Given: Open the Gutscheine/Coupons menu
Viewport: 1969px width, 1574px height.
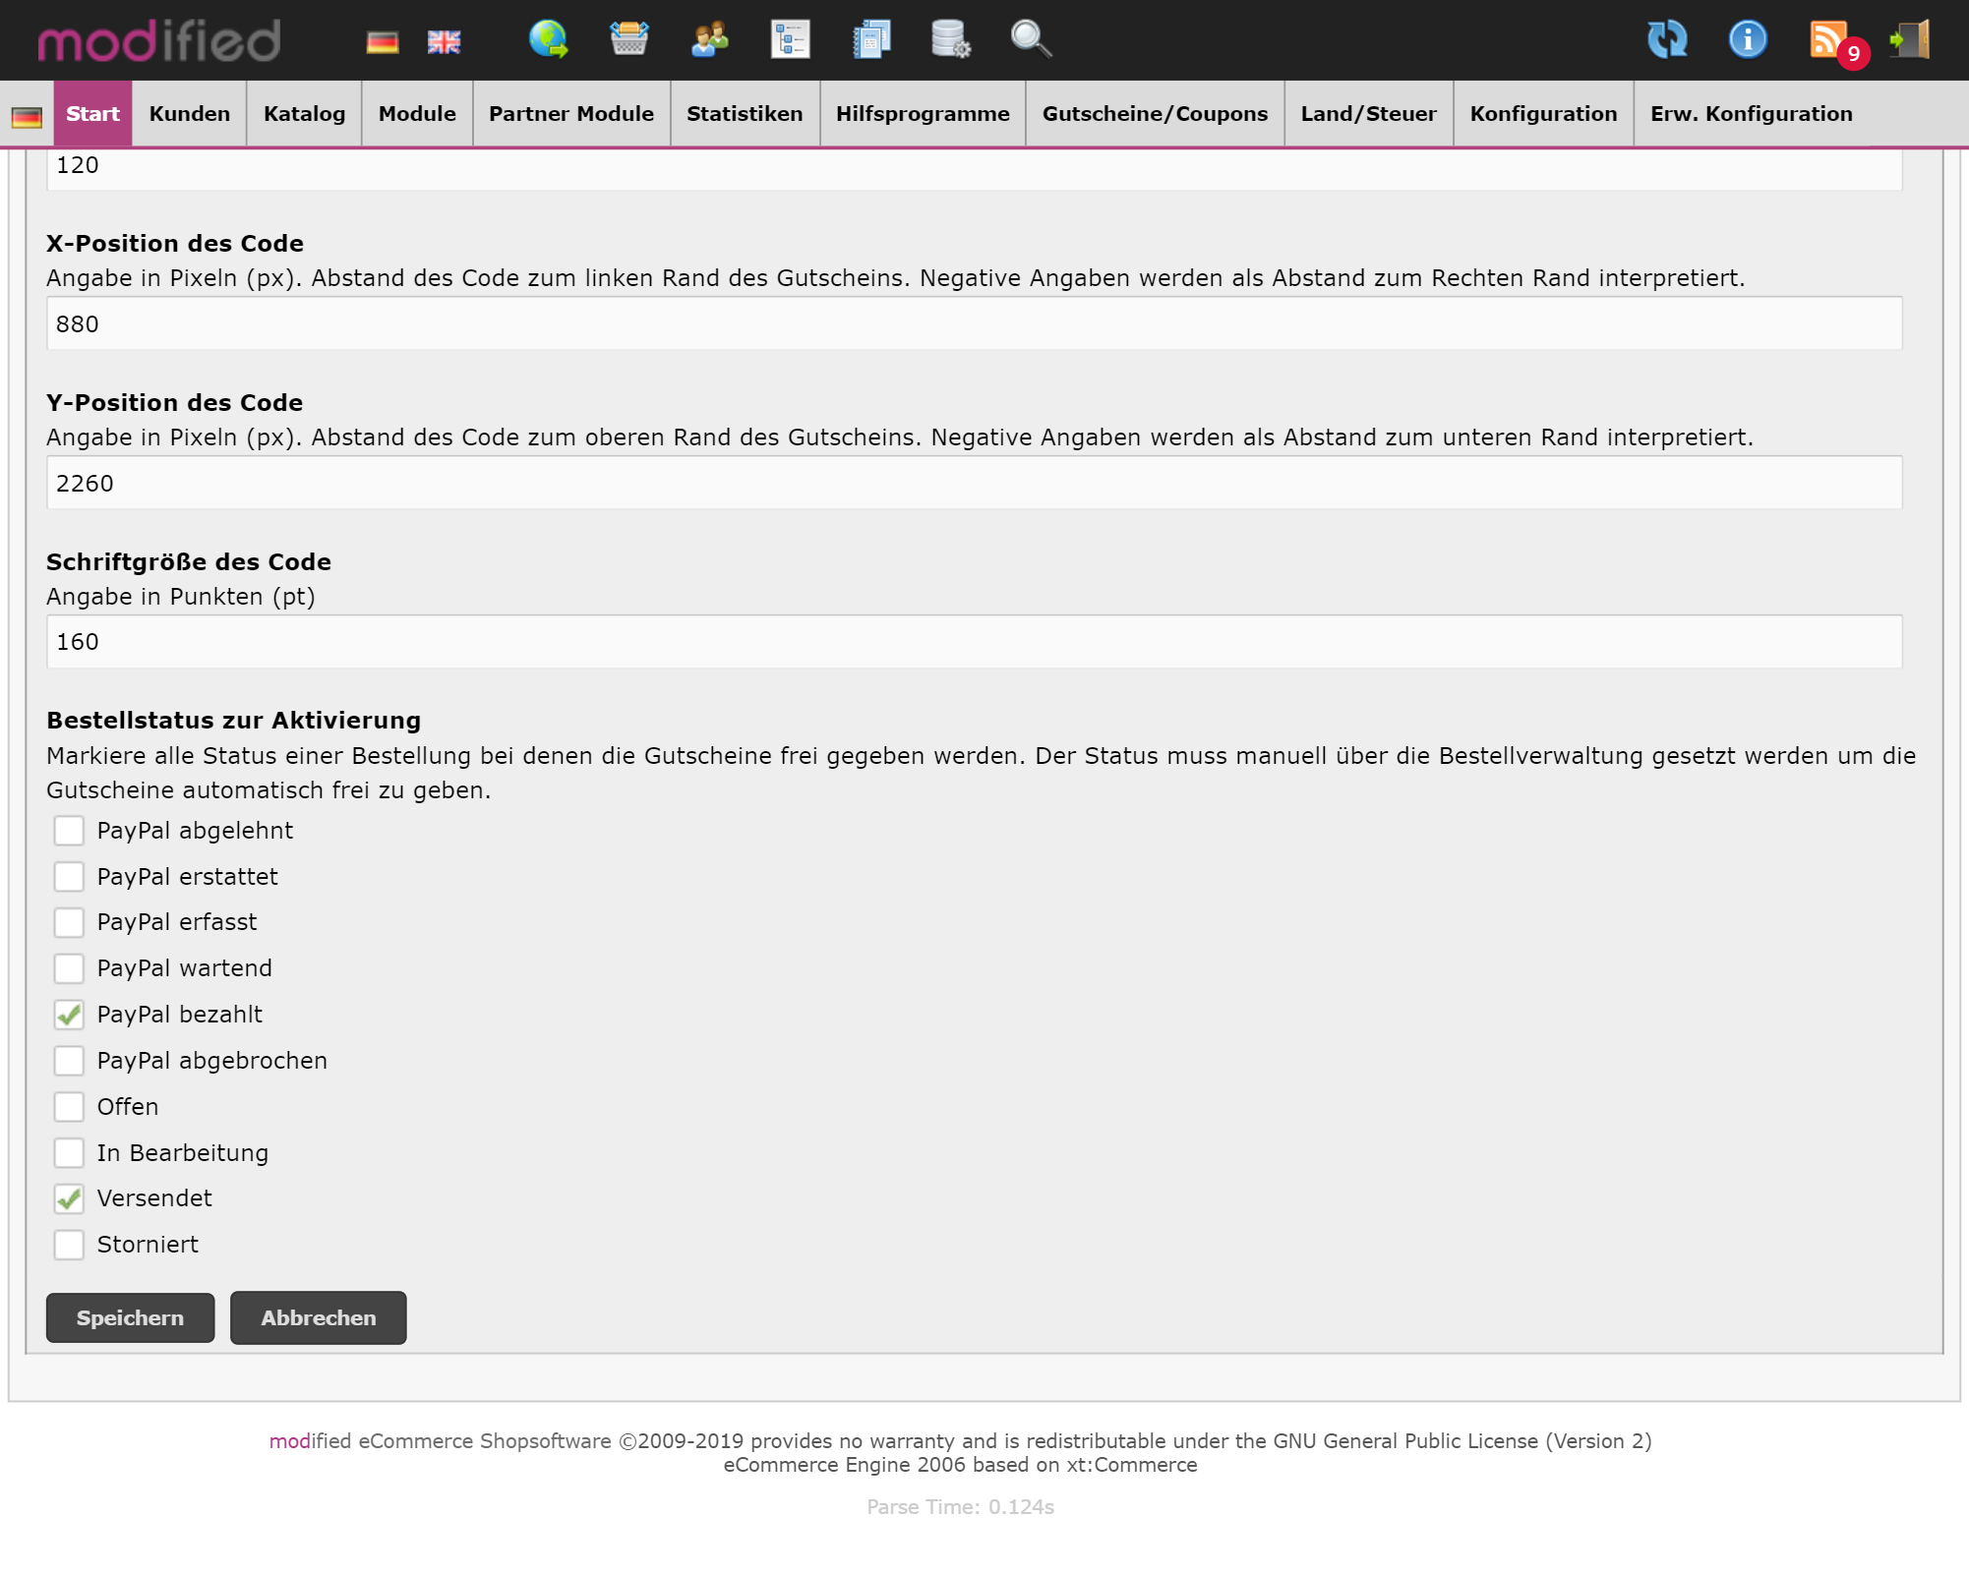Looking at the screenshot, I should tap(1155, 114).
